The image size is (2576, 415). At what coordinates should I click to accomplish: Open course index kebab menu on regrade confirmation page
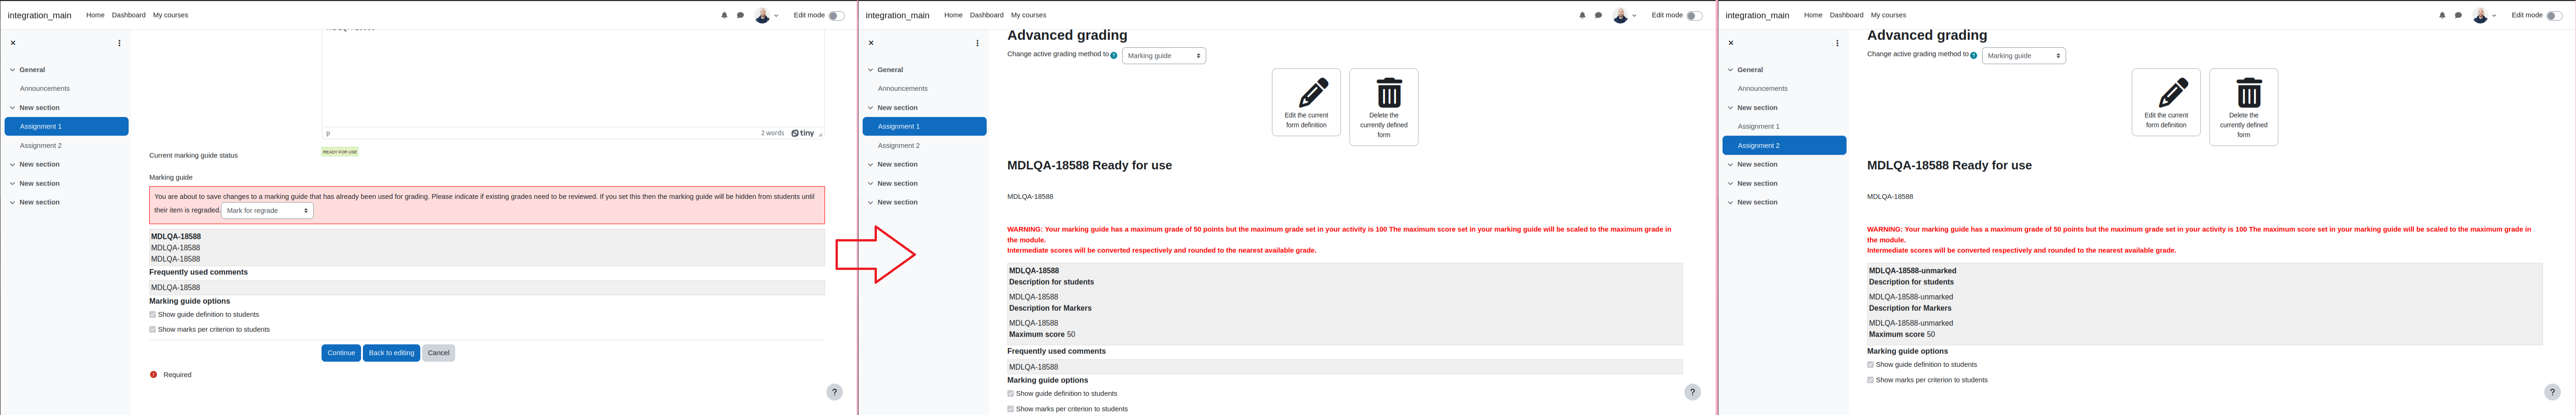[119, 43]
